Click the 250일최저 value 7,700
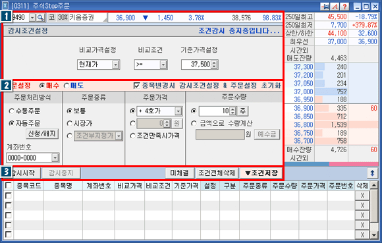This screenshot has height=243, width=382. point(339,25)
